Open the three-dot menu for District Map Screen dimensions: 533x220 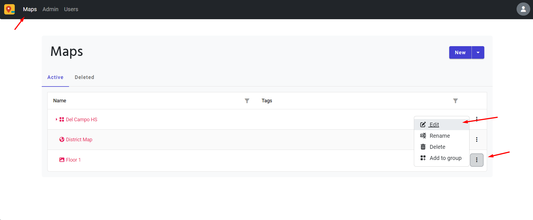tap(476, 139)
